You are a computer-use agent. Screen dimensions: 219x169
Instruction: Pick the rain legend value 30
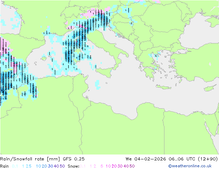coord(50,166)
